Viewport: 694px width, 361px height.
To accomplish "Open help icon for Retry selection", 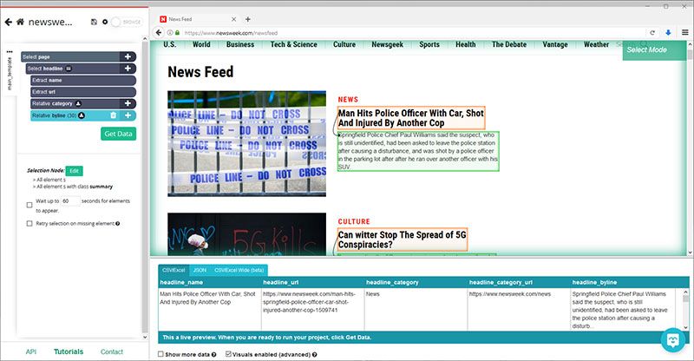I will pos(118,224).
